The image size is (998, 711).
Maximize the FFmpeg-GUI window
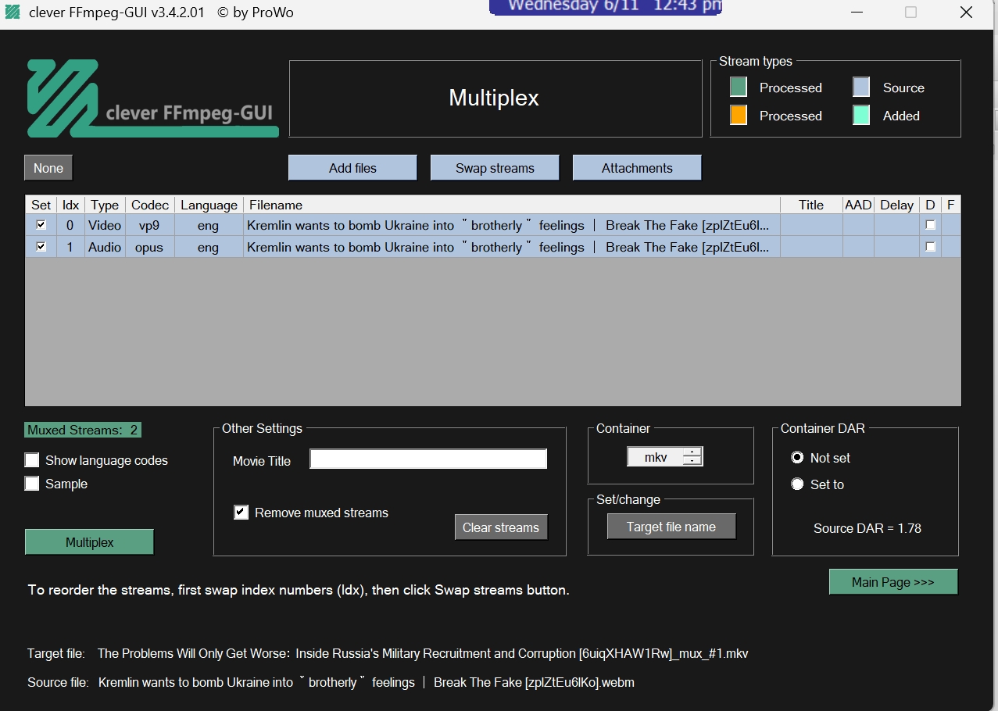[x=910, y=13]
